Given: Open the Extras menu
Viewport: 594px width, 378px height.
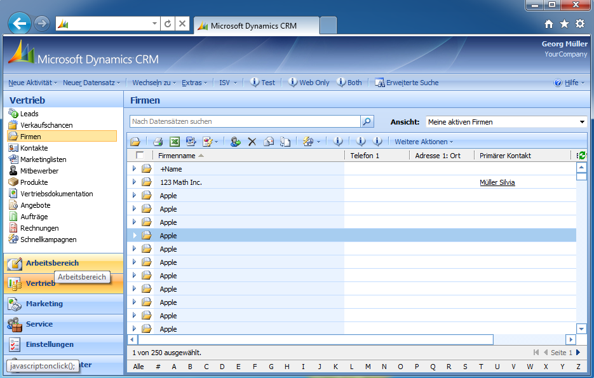Looking at the screenshot, I should point(194,83).
